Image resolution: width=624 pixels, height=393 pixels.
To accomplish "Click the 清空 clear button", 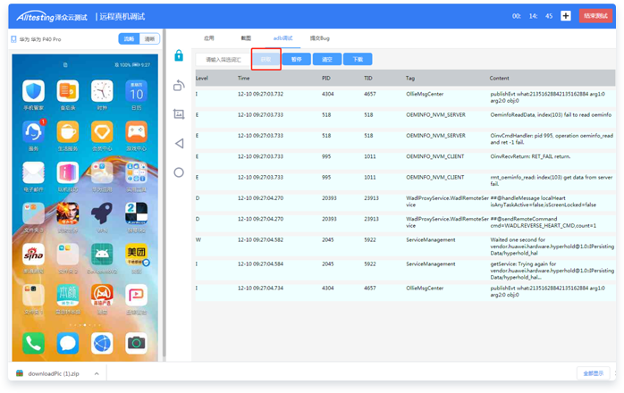I will click(x=326, y=59).
